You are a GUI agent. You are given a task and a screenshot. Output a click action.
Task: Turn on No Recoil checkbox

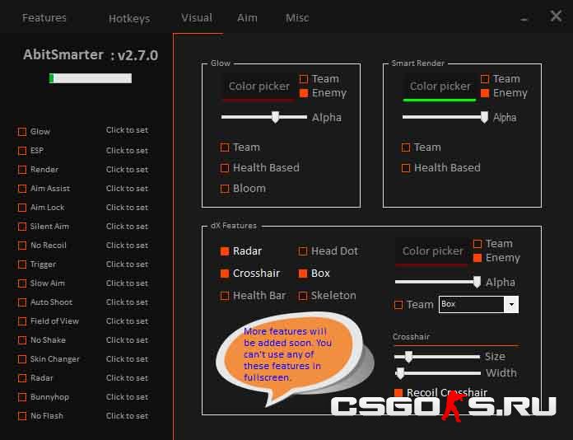(22, 246)
